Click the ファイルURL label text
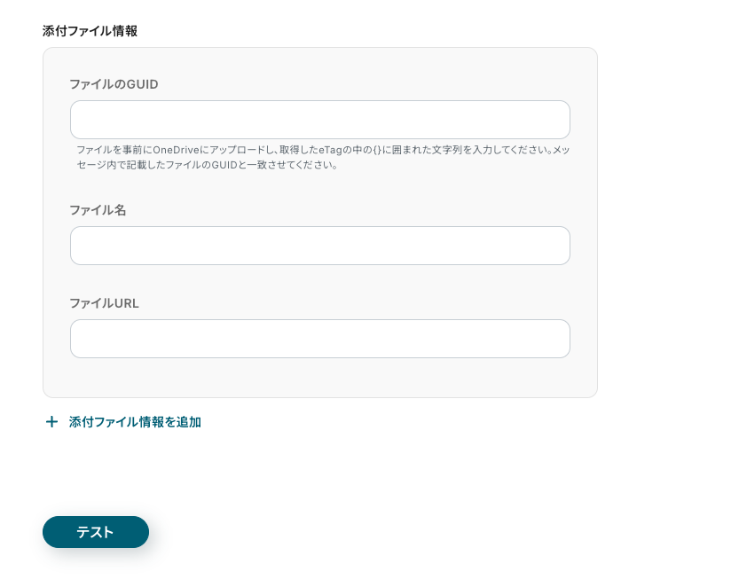 (104, 303)
